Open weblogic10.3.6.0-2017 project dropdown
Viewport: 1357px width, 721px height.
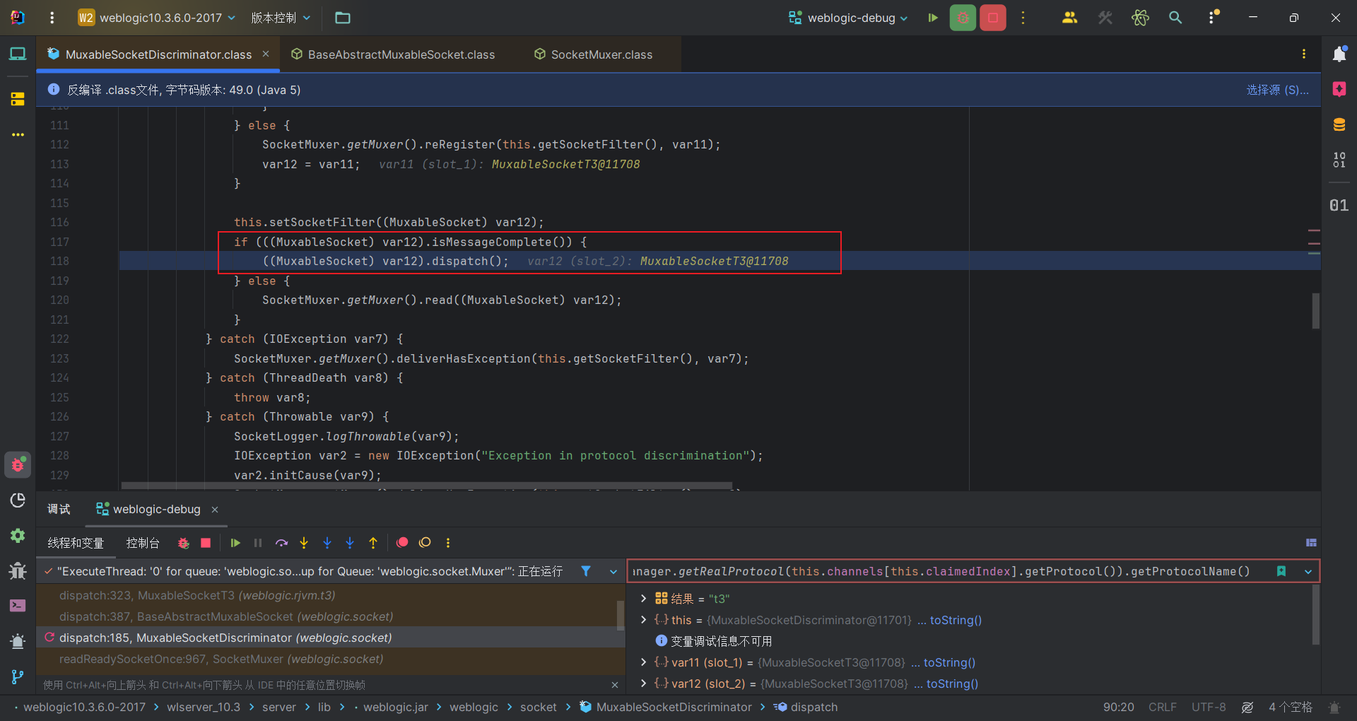pos(157,18)
